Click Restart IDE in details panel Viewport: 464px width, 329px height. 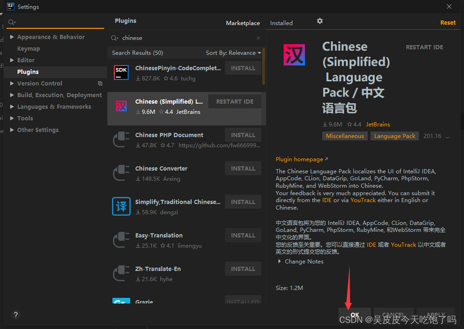point(424,47)
